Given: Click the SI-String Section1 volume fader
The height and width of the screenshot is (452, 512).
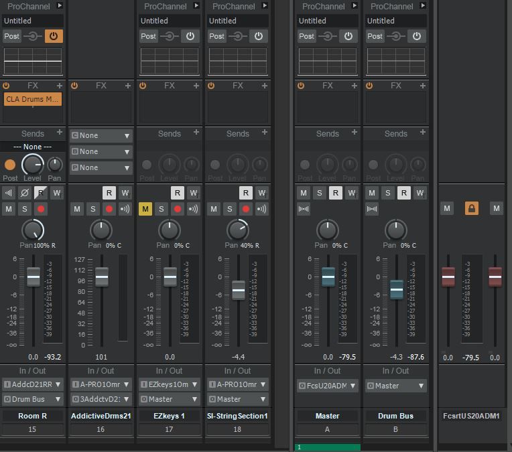Looking at the screenshot, I should coord(238,290).
